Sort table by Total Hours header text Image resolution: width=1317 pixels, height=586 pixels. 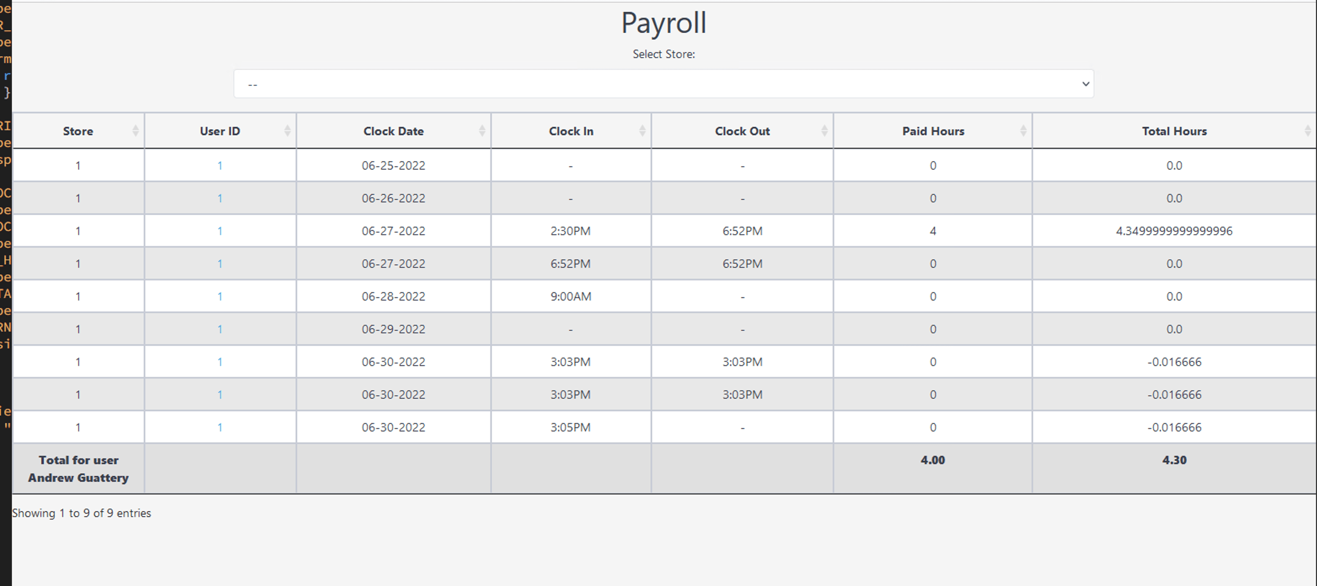1174,131
